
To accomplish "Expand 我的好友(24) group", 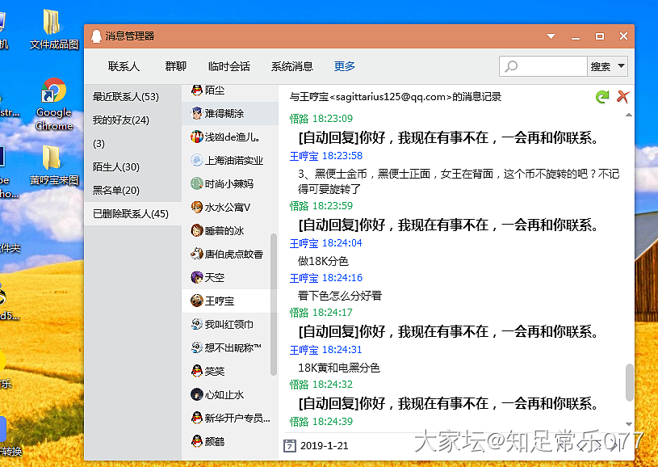I will pos(121,120).
